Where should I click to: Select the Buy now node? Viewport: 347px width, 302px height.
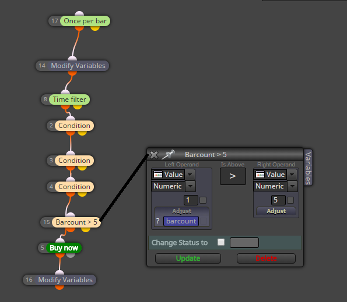click(x=64, y=248)
